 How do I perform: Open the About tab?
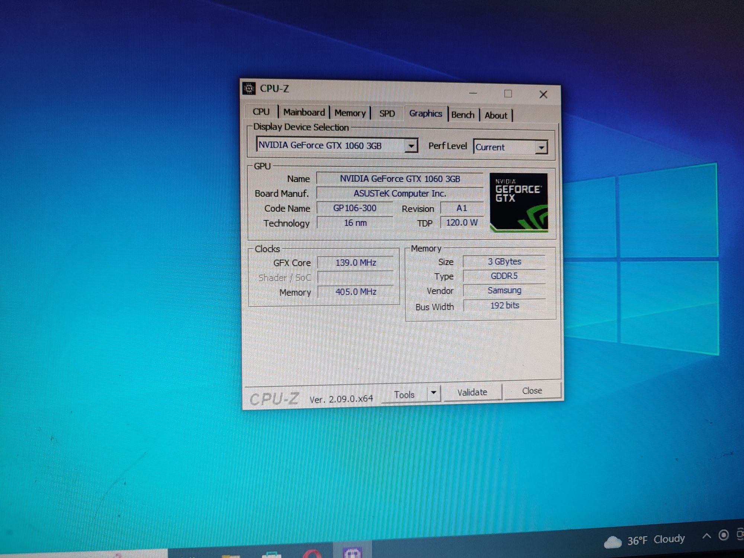click(x=496, y=116)
